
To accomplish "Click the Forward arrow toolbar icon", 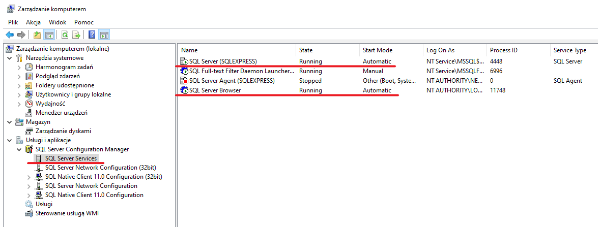I will [x=21, y=35].
